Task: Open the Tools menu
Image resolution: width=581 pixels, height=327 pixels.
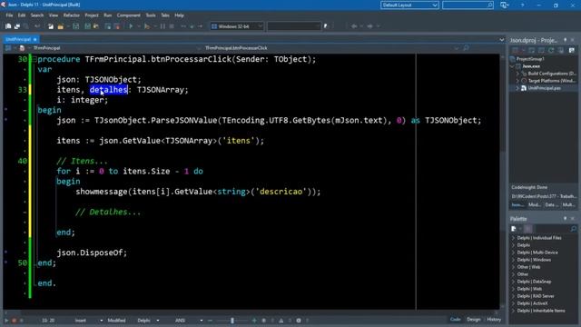Action: pyautogui.click(x=151, y=15)
